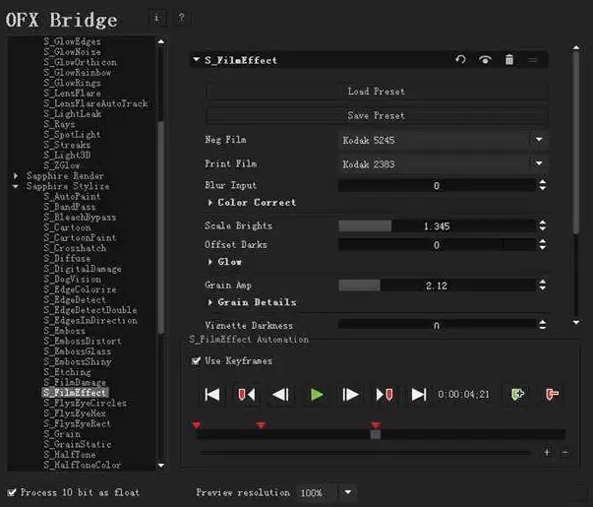Screen dimensions: 593x507
Task: Expand the Sapphire Render category
Action: click(x=16, y=175)
